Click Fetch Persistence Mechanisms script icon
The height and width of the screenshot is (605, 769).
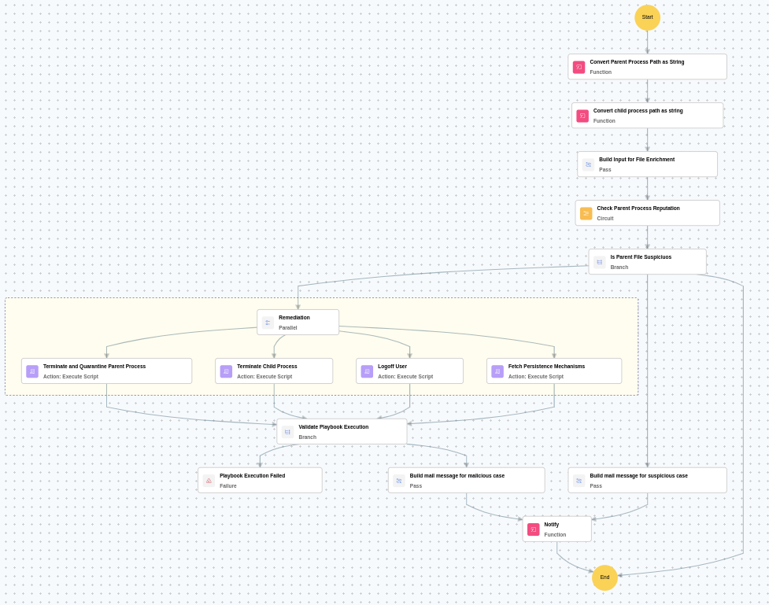(x=497, y=371)
